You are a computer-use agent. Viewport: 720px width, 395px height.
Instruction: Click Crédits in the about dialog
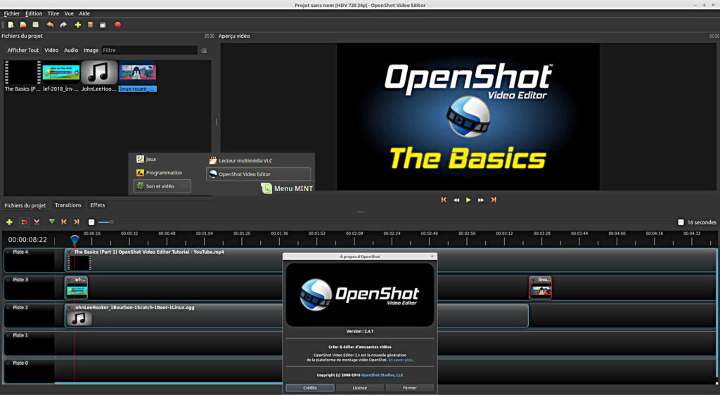(310, 388)
